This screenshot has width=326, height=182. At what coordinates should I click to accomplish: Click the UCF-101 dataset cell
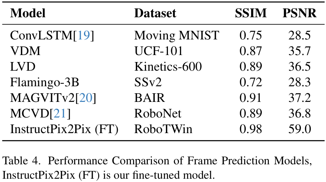click(158, 51)
